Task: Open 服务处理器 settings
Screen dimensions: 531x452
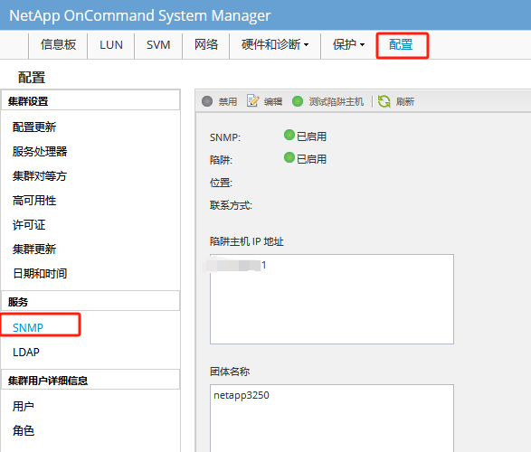Action: (40, 151)
